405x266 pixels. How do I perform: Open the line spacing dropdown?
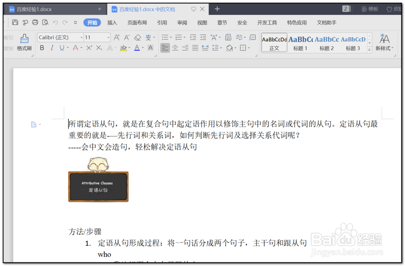click(221, 48)
